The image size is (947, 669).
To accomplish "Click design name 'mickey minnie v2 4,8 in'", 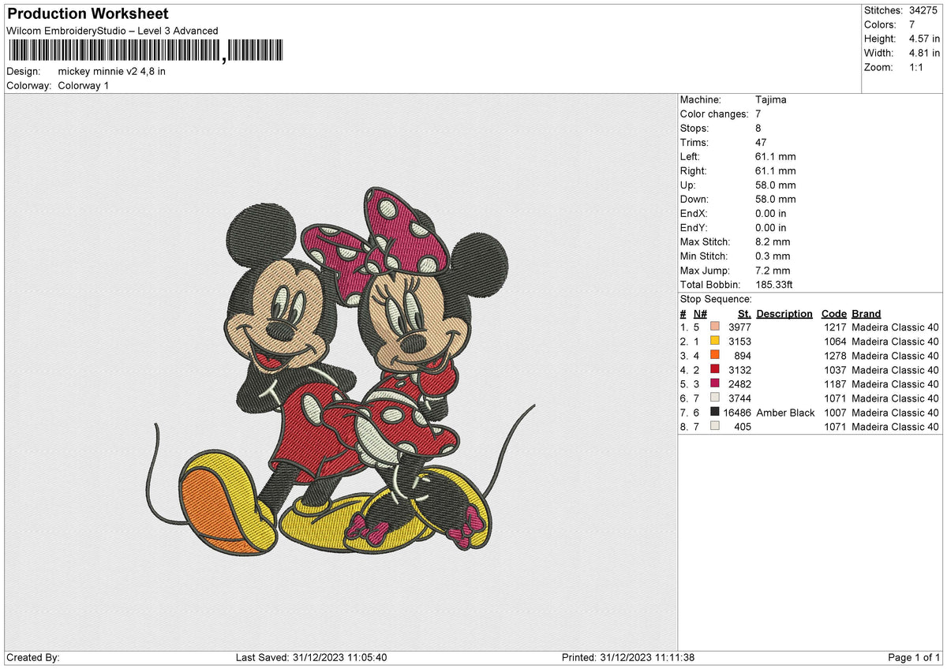I will point(112,71).
